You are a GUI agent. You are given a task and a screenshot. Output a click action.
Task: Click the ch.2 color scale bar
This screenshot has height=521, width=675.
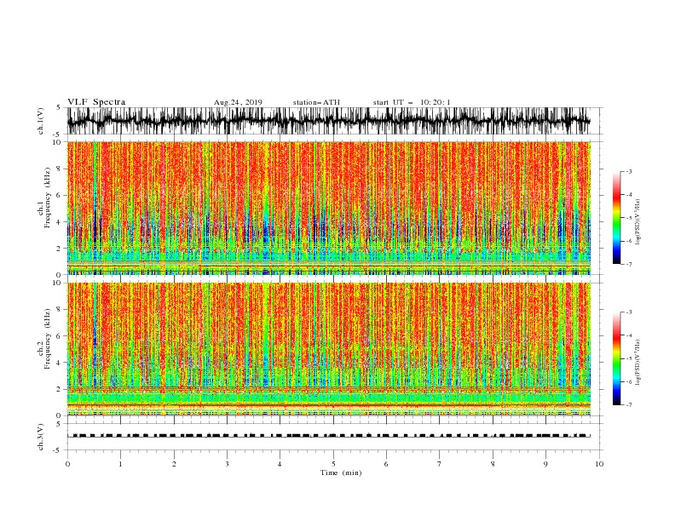point(617,358)
